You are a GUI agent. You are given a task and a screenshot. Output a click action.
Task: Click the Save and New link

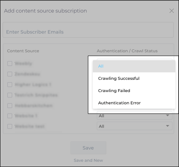click(x=88, y=160)
